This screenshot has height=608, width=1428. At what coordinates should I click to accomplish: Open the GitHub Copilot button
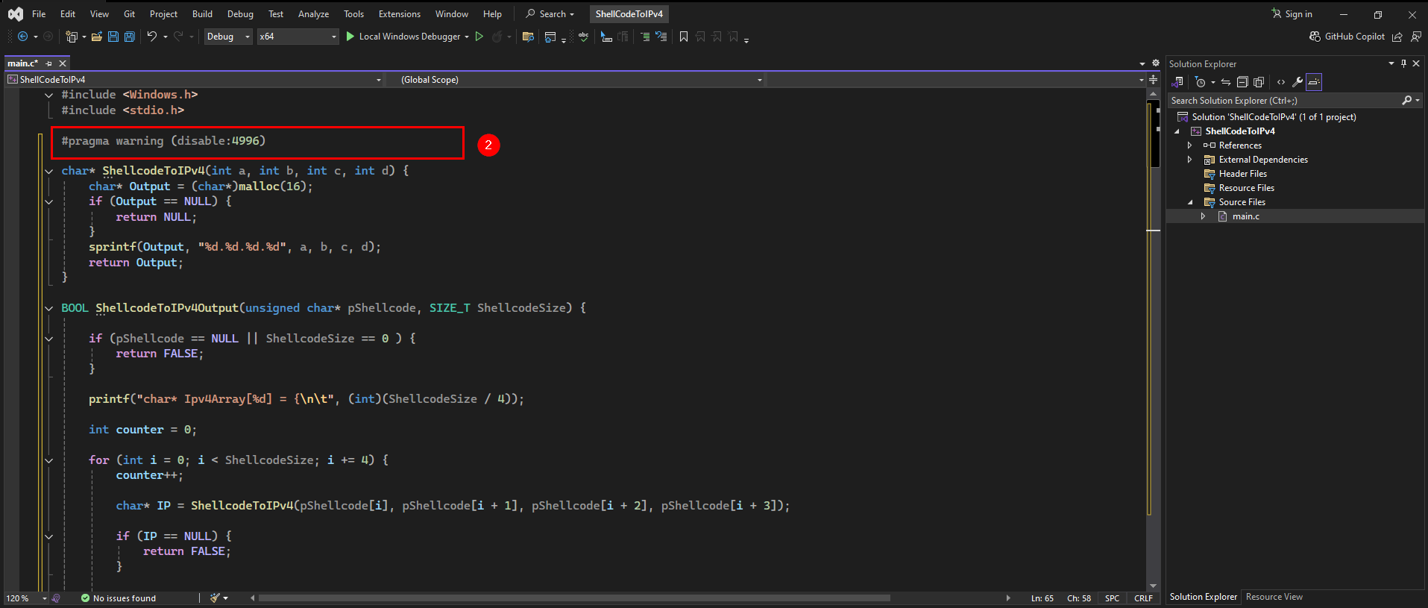[1347, 37]
